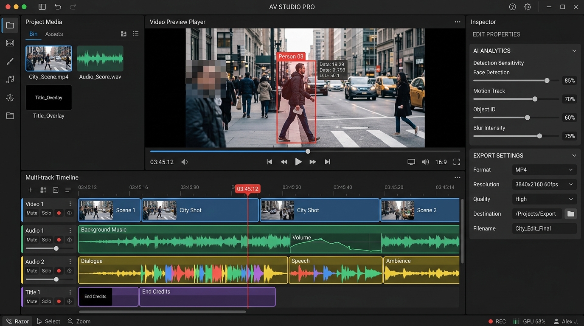Image resolution: width=584 pixels, height=326 pixels.
Task: Click the redo arrow in title bar
Action: (73, 7)
